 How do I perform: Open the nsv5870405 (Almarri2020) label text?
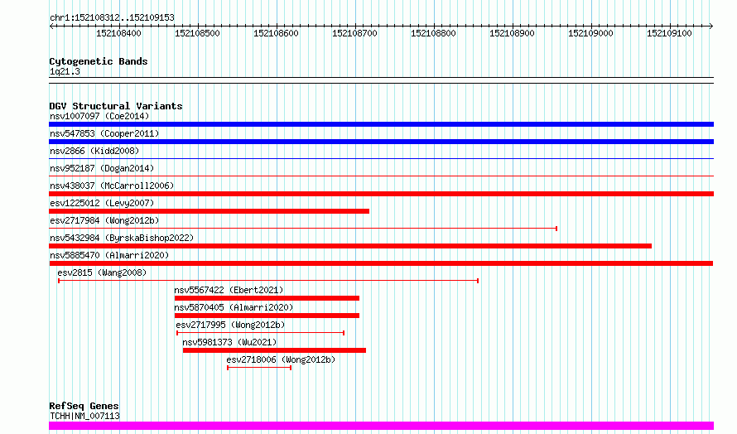234,307
